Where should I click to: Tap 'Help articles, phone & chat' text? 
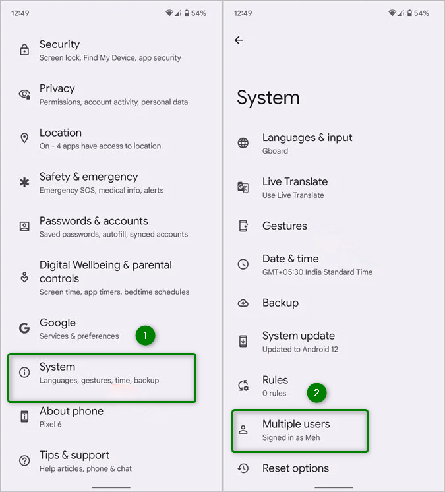coord(85,468)
